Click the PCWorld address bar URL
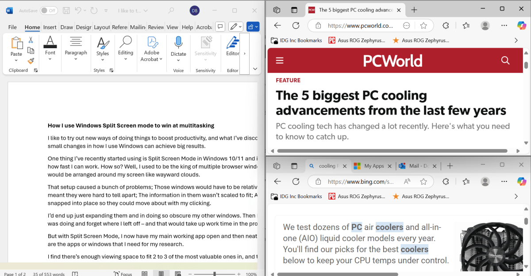Image resolution: width=531 pixels, height=276 pixels. tap(360, 26)
